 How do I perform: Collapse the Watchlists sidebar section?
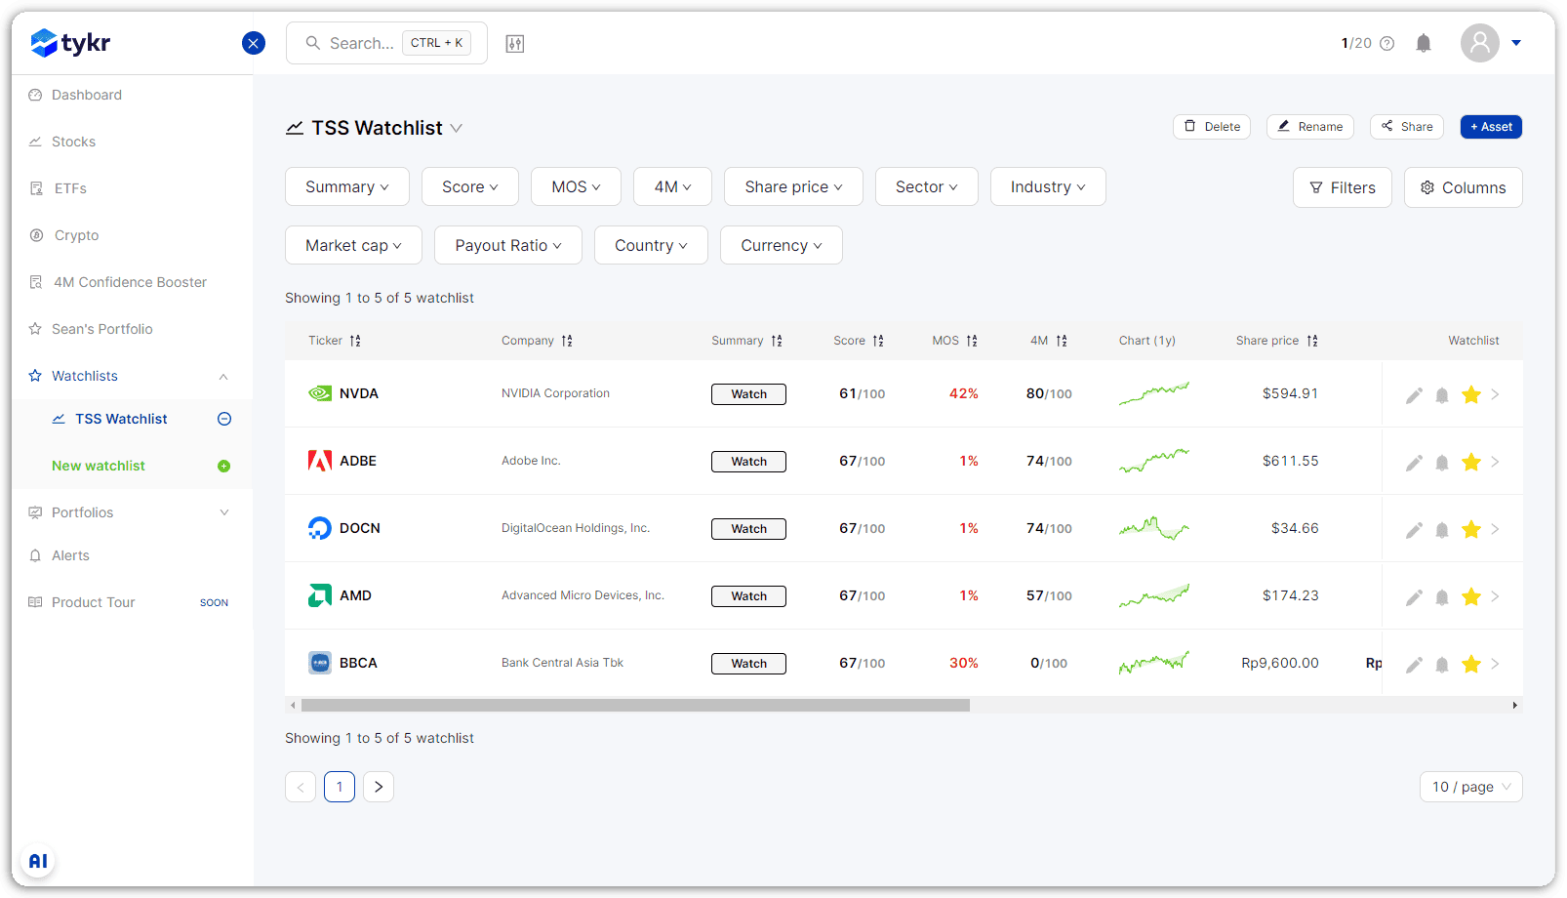click(223, 376)
